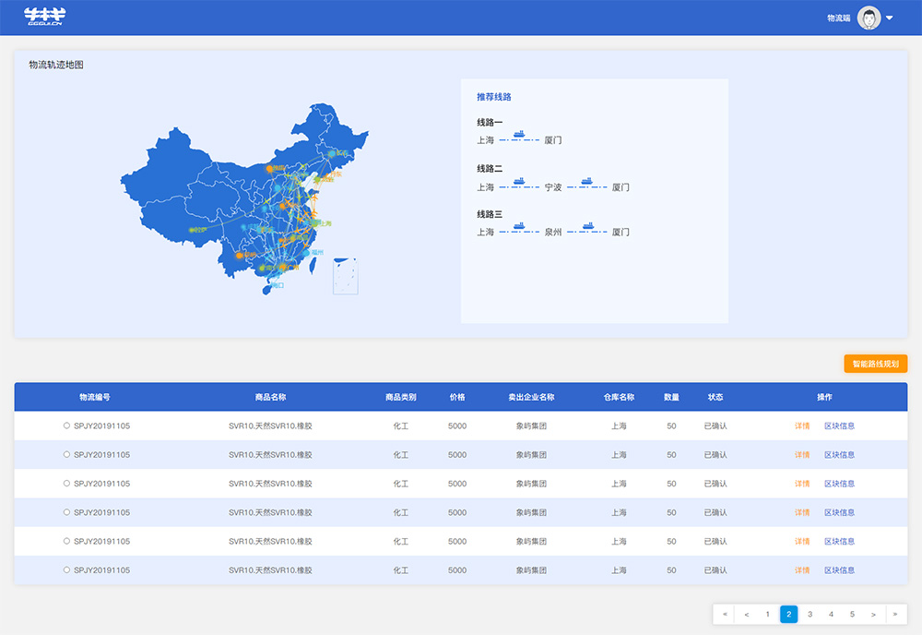Viewport: 922px width, 635px height.
Task: Click the ship icon on 线路一
Action: pyautogui.click(x=518, y=134)
